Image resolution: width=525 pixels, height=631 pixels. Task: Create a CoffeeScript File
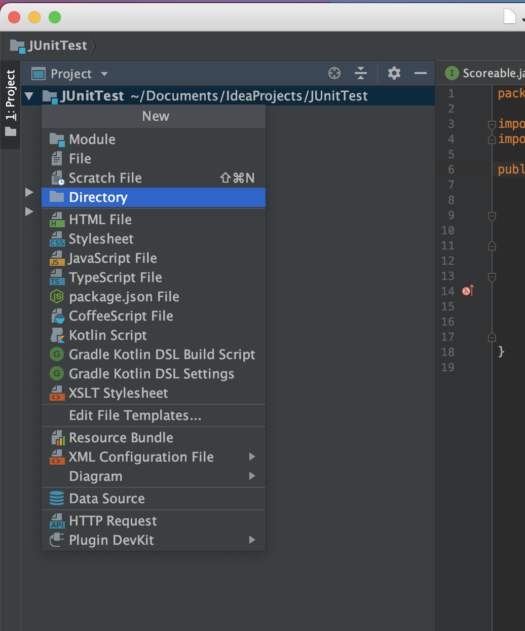[153, 316]
